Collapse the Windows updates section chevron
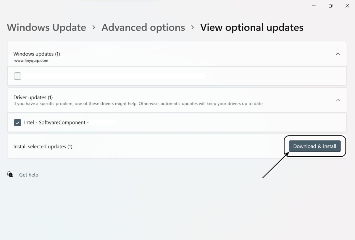Image resolution: width=355 pixels, height=240 pixels. pos(338,54)
